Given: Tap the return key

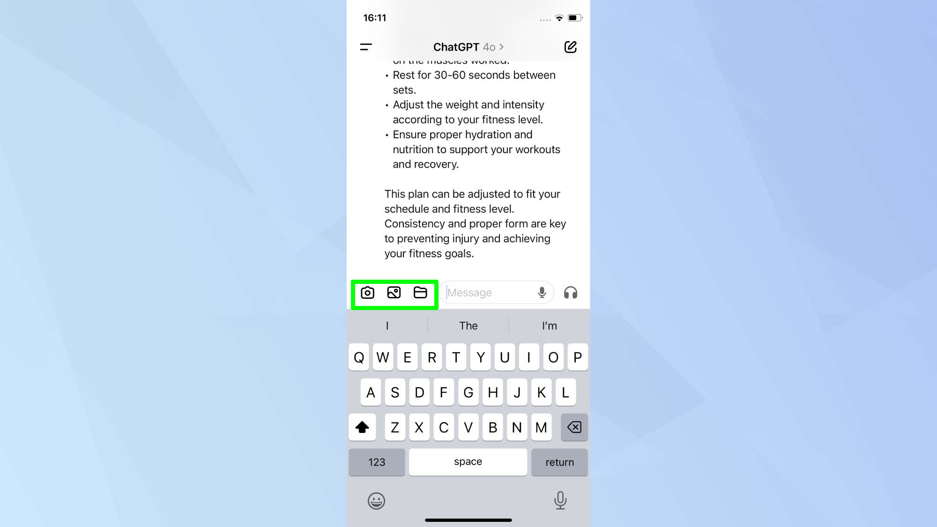Looking at the screenshot, I should coord(559,461).
